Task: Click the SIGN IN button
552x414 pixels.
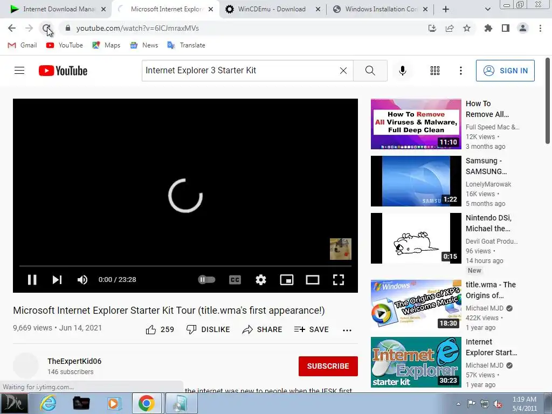Action: click(x=505, y=71)
